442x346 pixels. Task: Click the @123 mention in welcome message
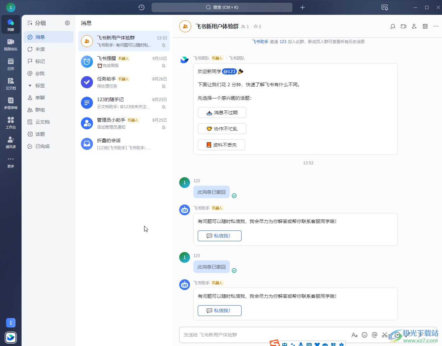coord(229,71)
